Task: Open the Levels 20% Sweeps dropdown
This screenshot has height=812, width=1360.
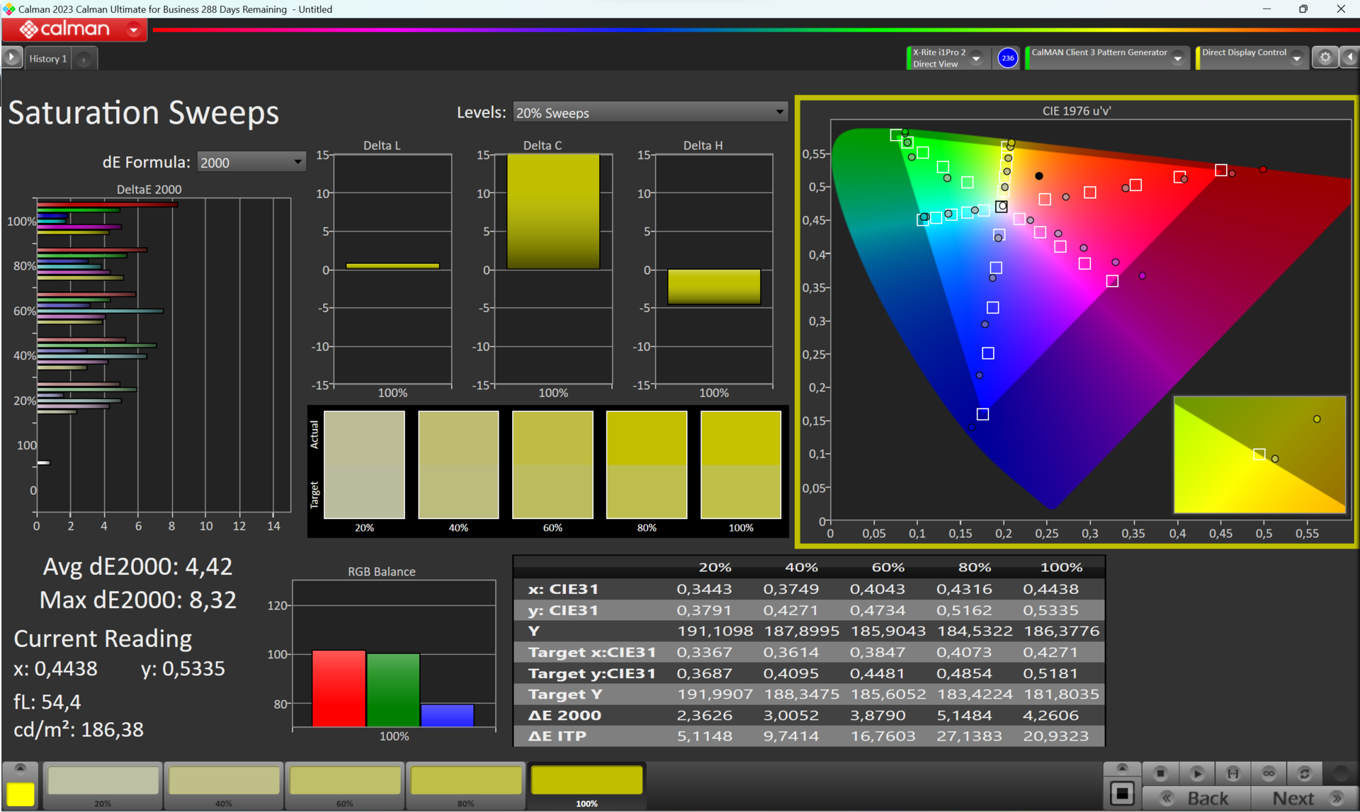Action: coord(650,113)
